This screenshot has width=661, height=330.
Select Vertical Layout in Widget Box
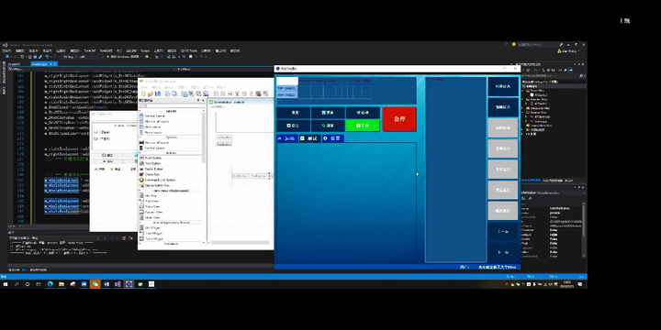pos(155,115)
